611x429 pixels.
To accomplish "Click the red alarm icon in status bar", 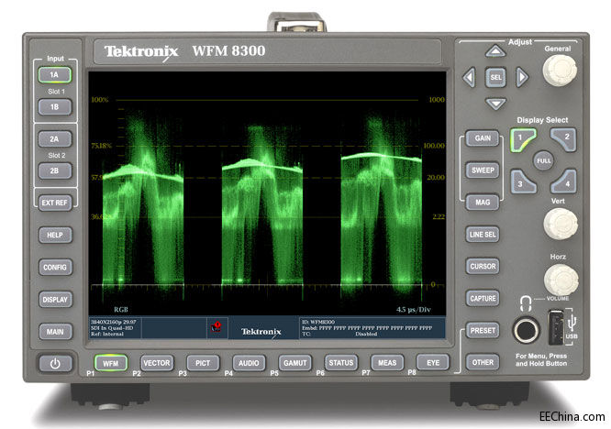I will point(216,327).
